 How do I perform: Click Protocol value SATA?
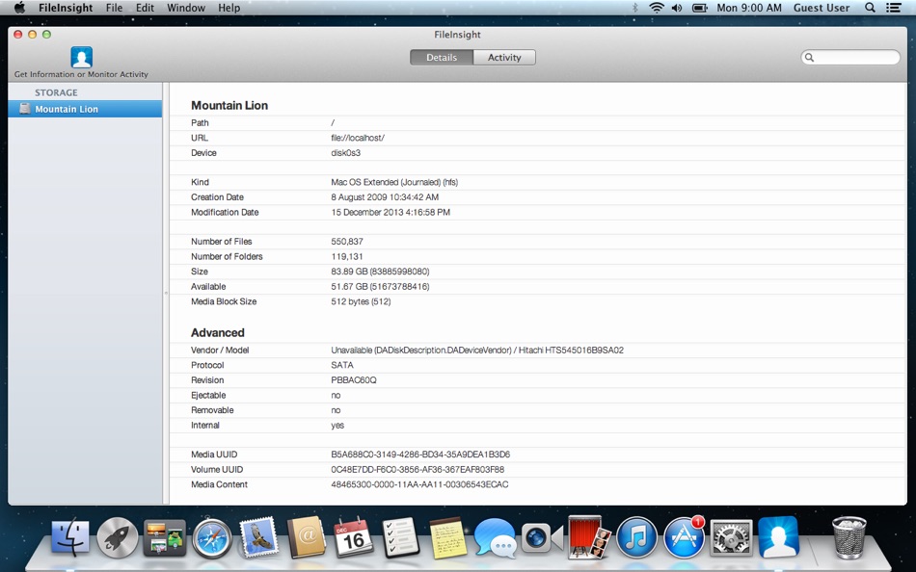[x=342, y=365]
